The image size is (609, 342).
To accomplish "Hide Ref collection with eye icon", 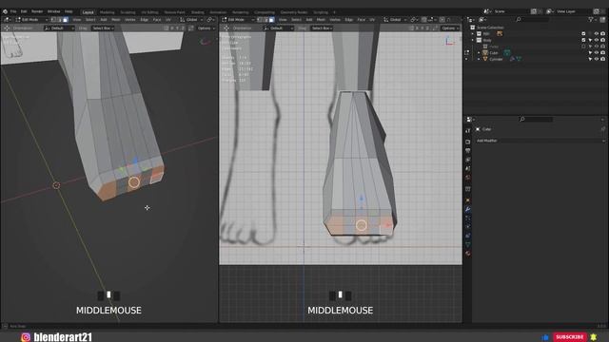I will [597, 34].
